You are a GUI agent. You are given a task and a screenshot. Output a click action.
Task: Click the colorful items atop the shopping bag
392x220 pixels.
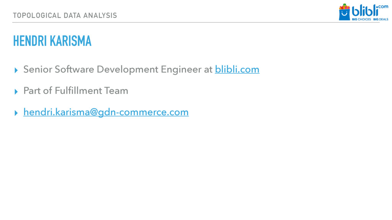click(345, 6)
